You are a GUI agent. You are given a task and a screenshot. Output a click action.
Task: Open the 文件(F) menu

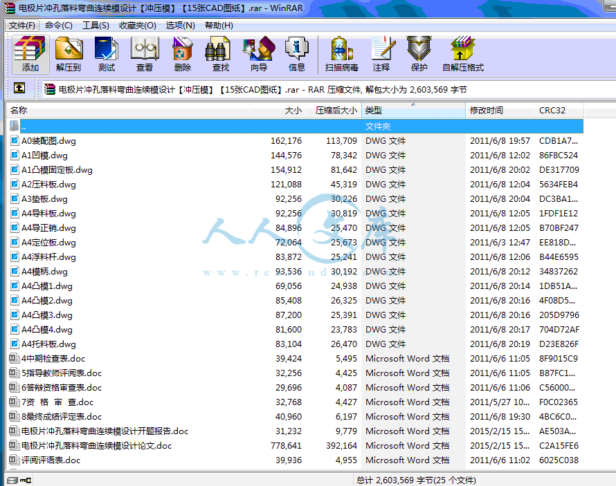[22, 26]
